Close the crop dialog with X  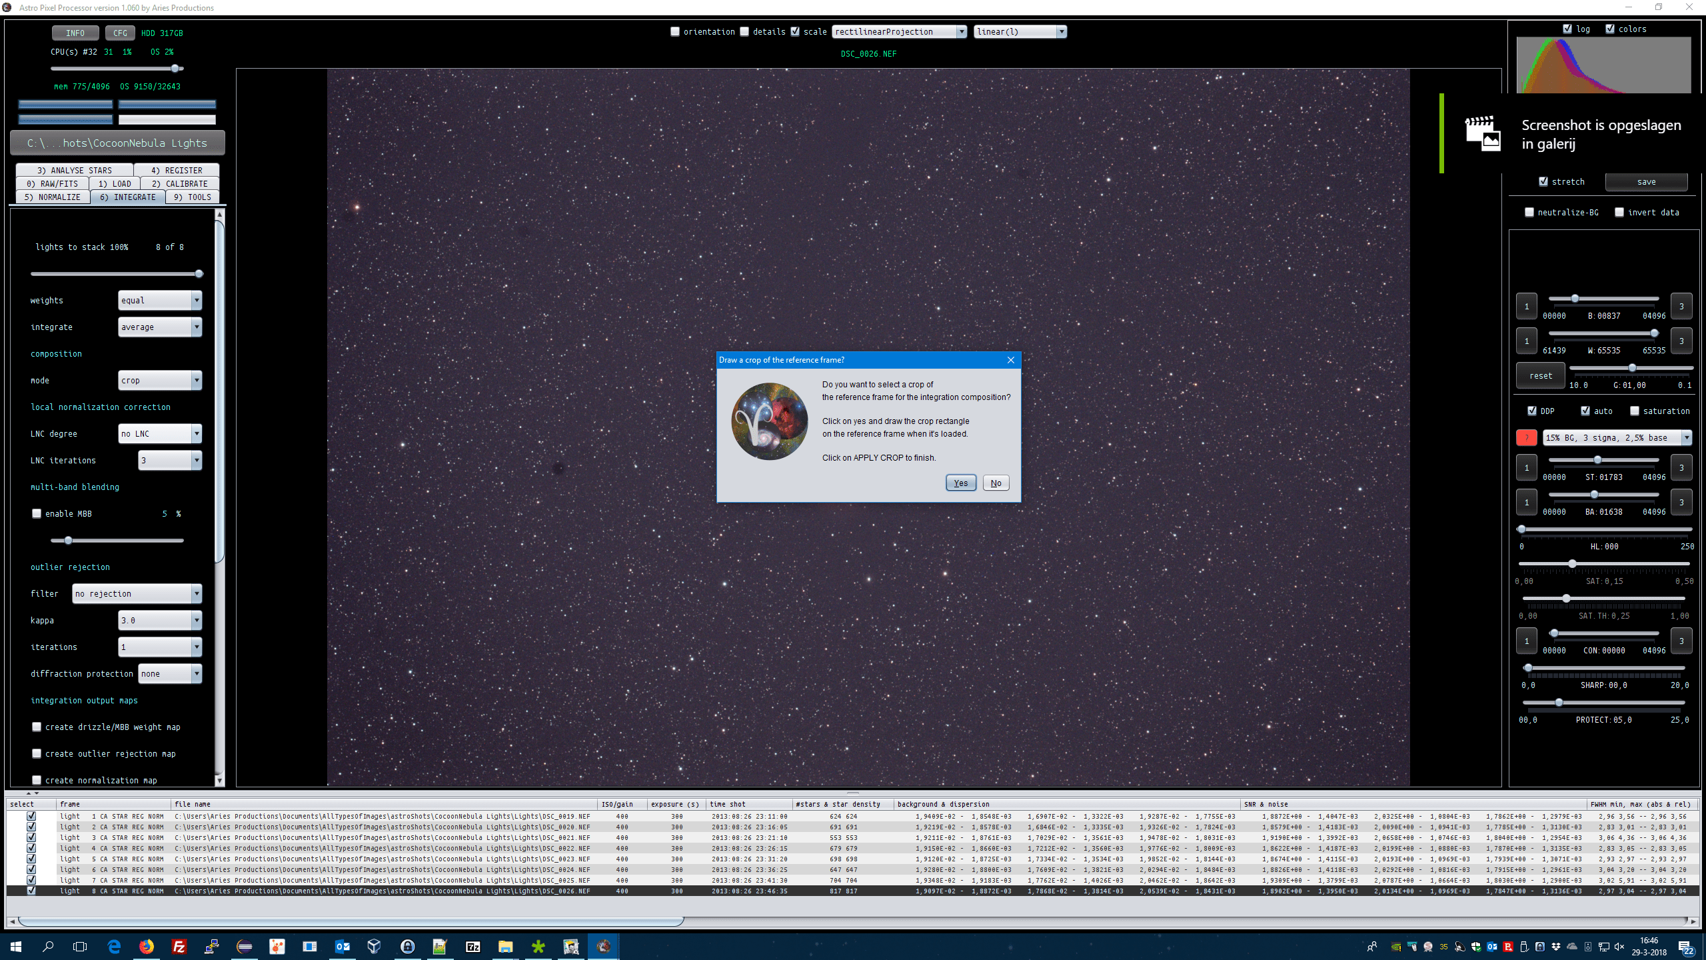(1010, 360)
